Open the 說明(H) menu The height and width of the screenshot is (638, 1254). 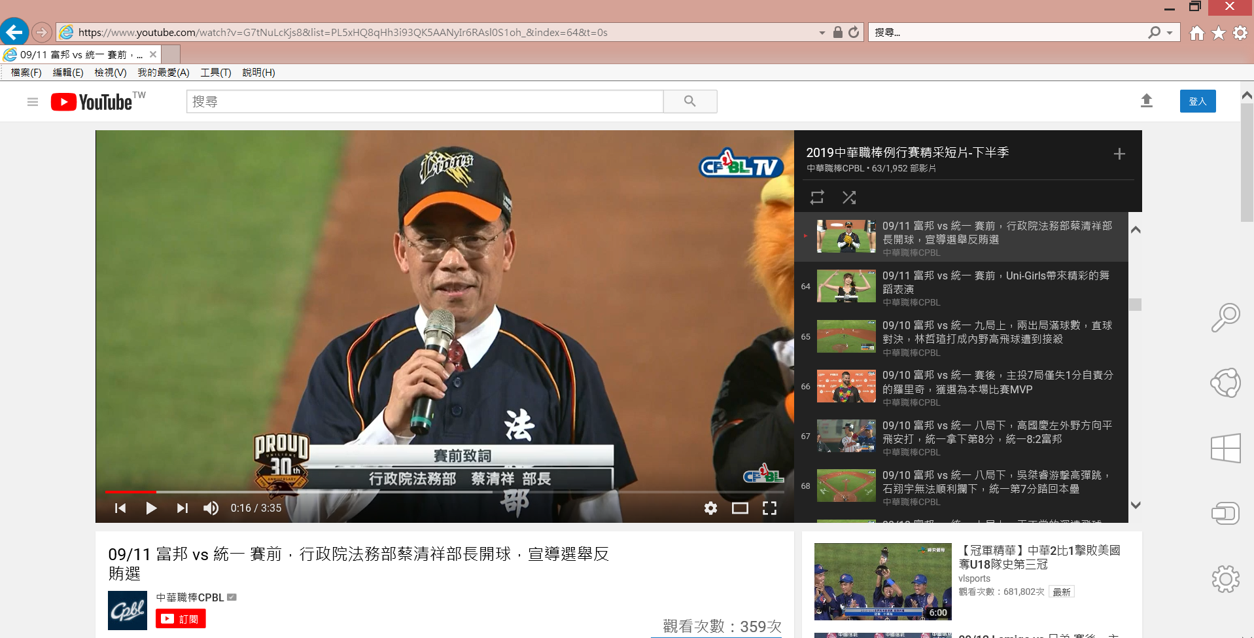[x=258, y=73]
